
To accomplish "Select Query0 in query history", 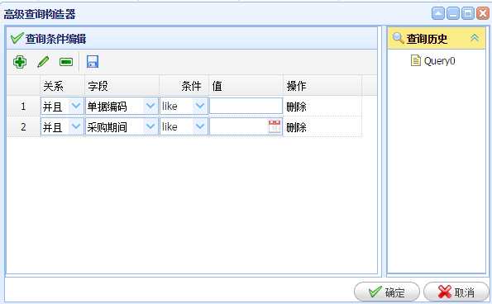I will (x=439, y=61).
